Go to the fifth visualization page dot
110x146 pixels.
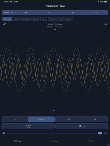pyautogui.click(x=60, y=111)
